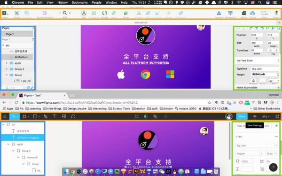This screenshot has width=282, height=176.
Task: Click the Edit icon in Sketch toolbar
Action: point(84,13)
